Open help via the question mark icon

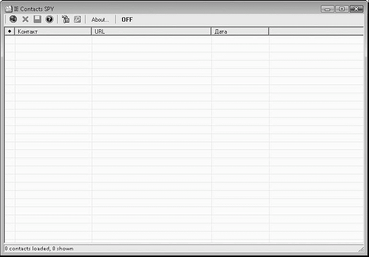49,19
